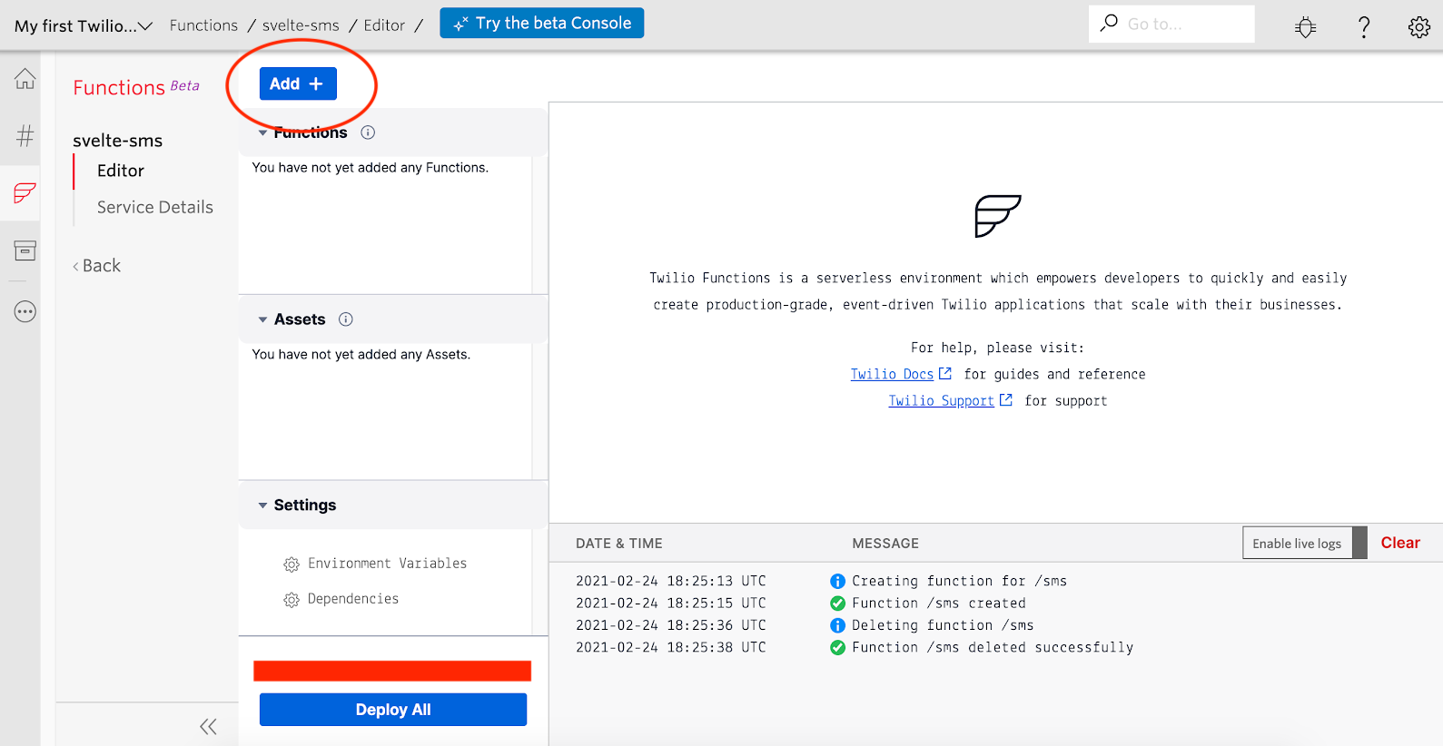This screenshot has width=1443, height=746.
Task: Click the search magnifier icon
Action: 1109,23
